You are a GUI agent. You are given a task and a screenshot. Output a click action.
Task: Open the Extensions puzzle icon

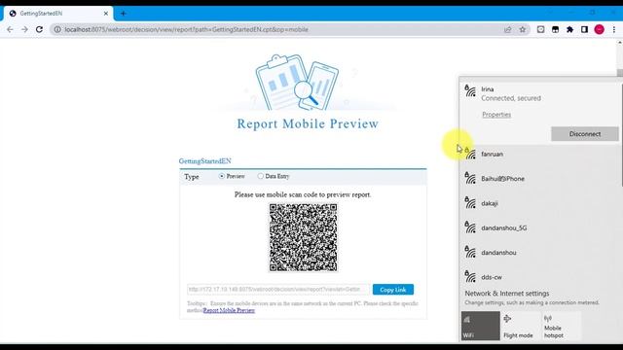(569, 29)
